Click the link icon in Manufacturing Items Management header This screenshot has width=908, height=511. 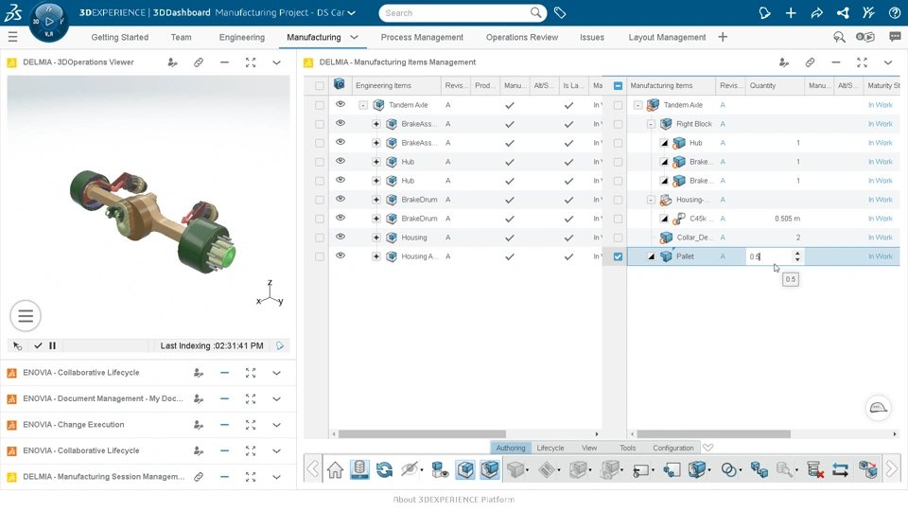coord(810,62)
